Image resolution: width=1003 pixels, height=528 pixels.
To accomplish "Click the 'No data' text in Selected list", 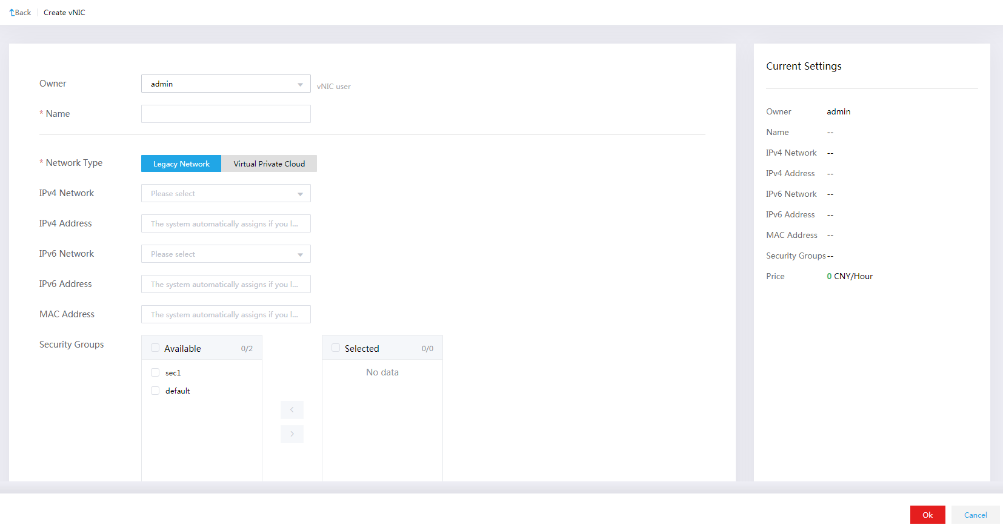I will click(x=382, y=372).
